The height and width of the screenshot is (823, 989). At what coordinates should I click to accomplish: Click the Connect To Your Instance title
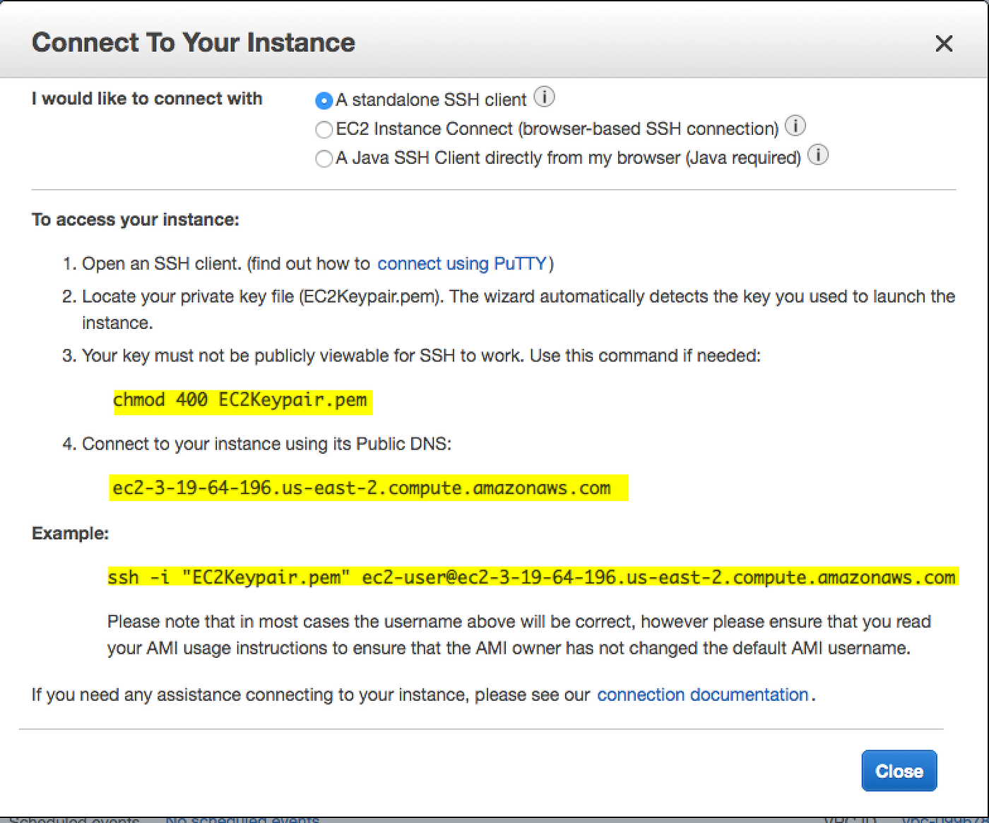tap(194, 42)
